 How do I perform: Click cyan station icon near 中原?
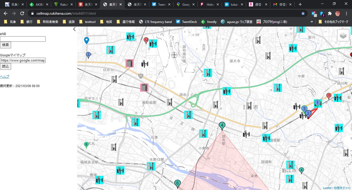pyautogui.click(x=277, y=88)
